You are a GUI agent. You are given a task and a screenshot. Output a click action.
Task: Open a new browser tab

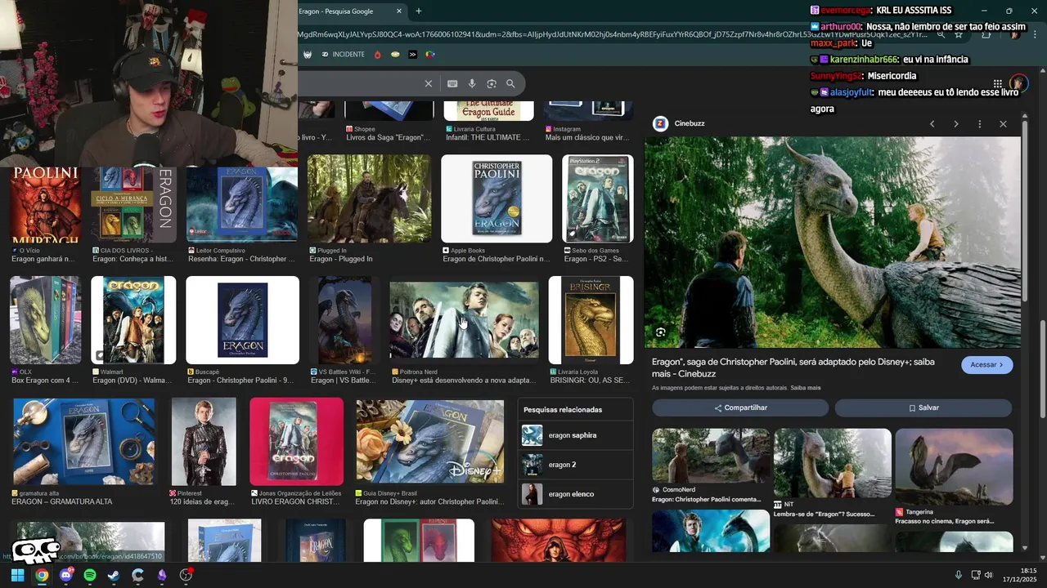419,11
